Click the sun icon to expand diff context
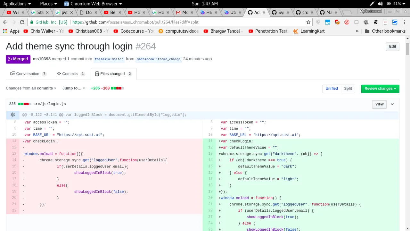 coord(13,115)
